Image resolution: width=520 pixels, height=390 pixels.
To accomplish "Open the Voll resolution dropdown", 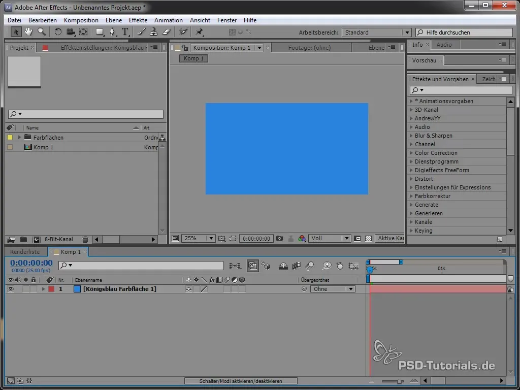I will pyautogui.click(x=329, y=238).
